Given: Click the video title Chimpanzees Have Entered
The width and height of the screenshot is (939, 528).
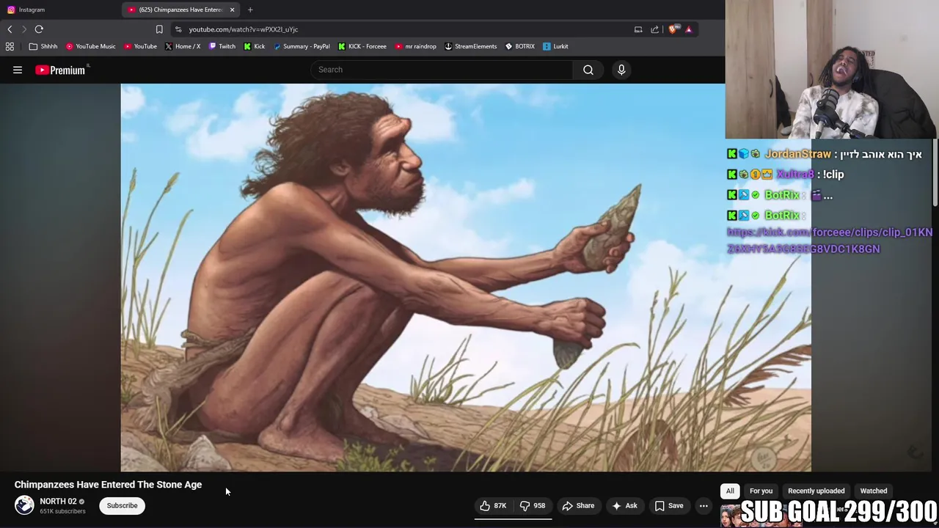Looking at the screenshot, I should (108, 485).
